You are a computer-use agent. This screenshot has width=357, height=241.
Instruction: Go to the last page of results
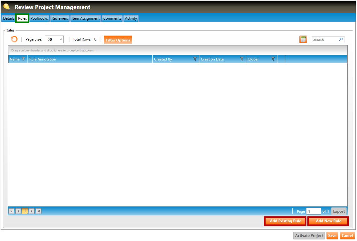pyautogui.click(x=39, y=211)
